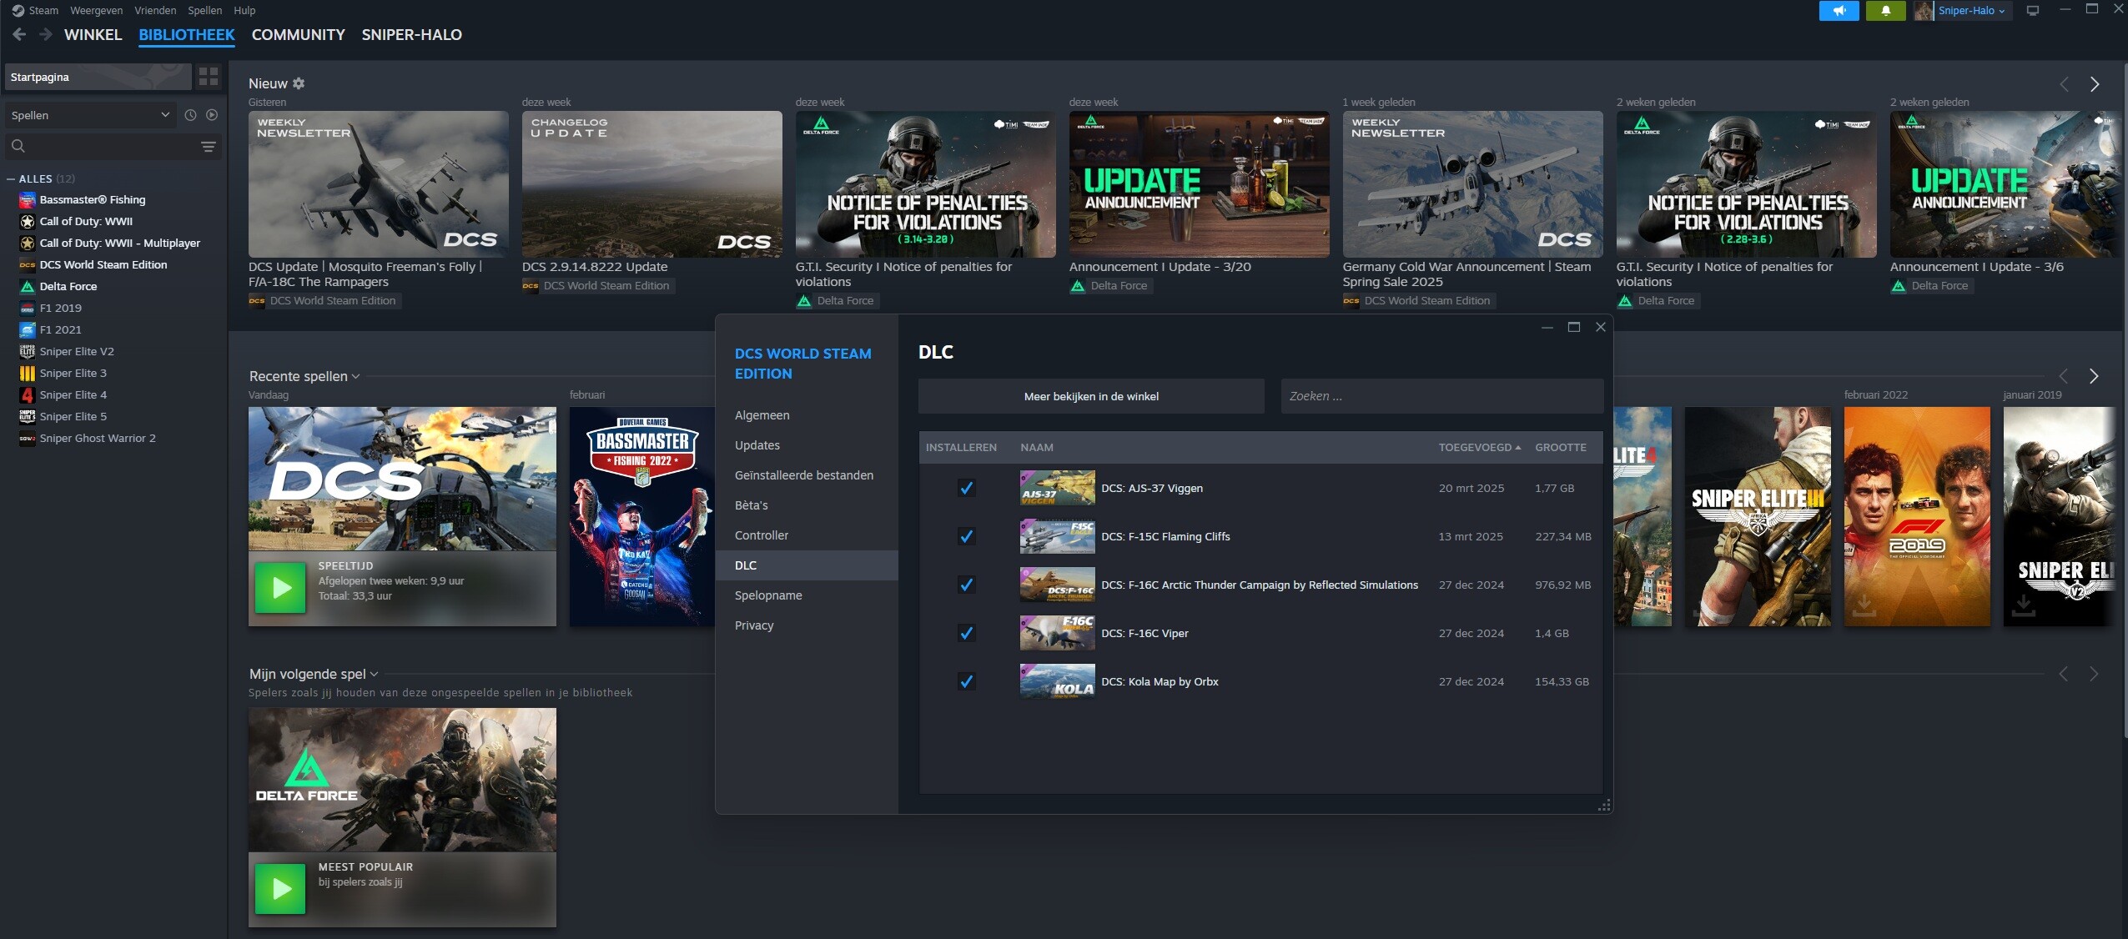Toggle the DCS: F-16C Viper install checkbox

(966, 633)
